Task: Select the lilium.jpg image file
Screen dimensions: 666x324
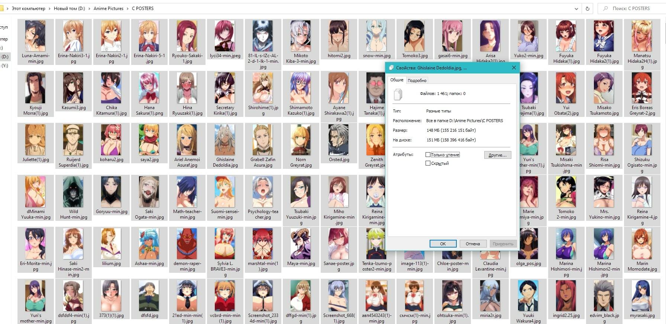Action: pyautogui.click(x=111, y=244)
